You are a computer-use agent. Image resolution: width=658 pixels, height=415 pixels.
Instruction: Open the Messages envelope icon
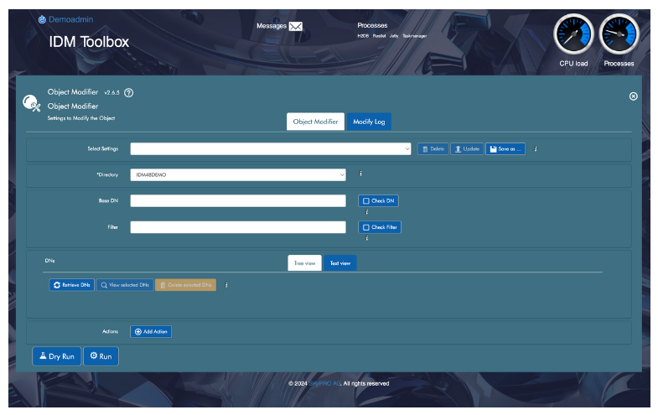pyautogui.click(x=295, y=26)
